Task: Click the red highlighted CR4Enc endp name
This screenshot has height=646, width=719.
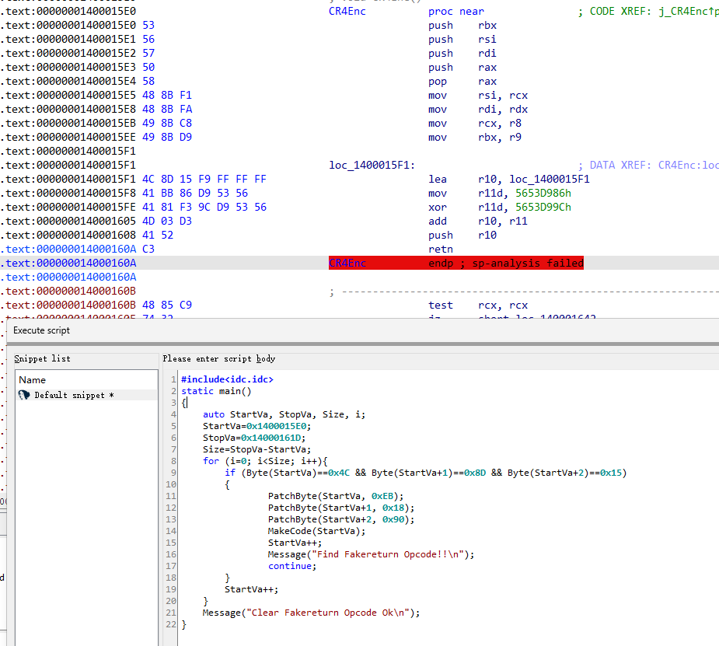Action: 347,264
